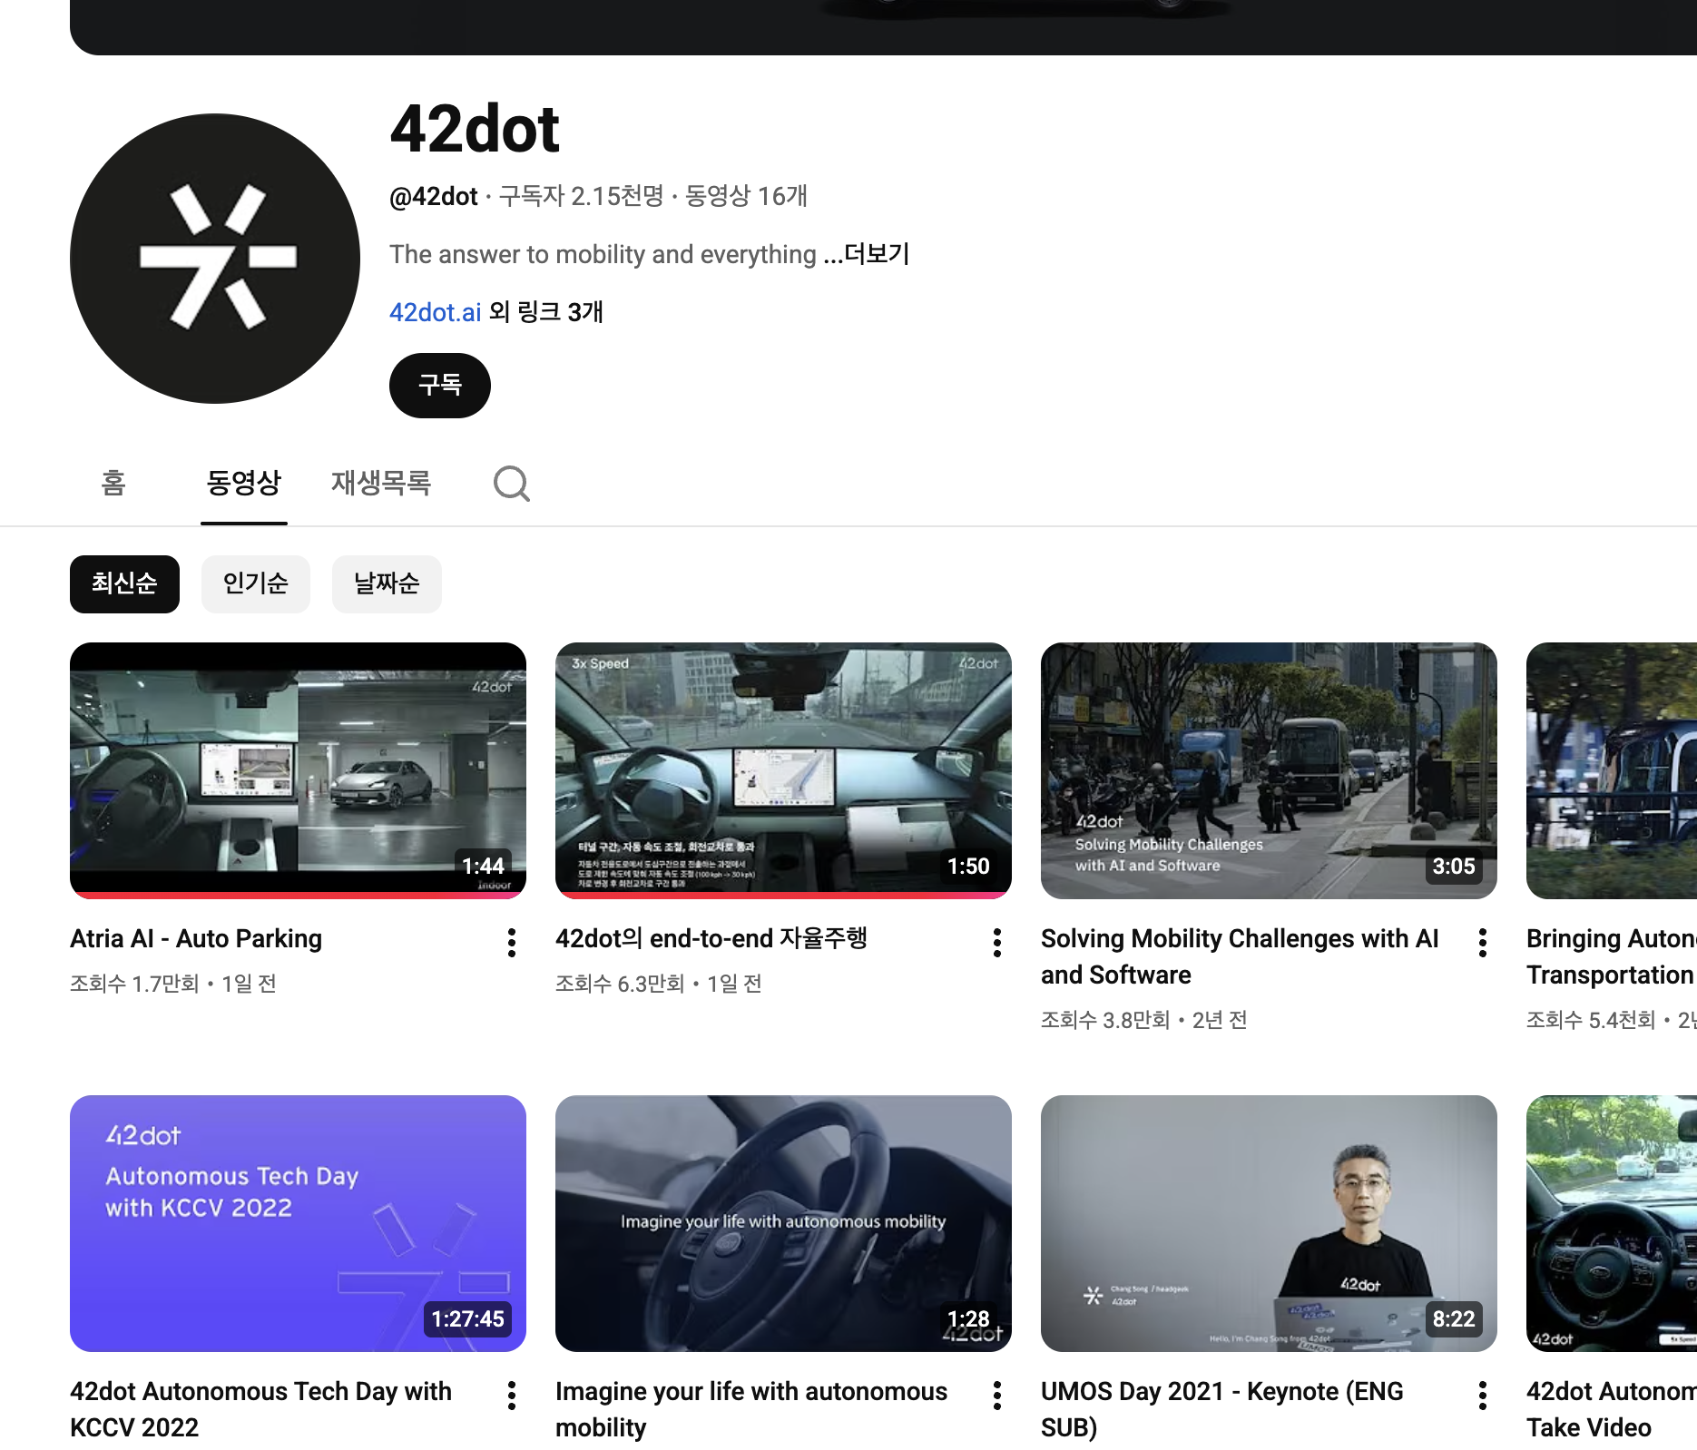Open more options for UMOS Day 2021 Keynote
This screenshot has height=1450, width=1697.
click(x=1483, y=1396)
